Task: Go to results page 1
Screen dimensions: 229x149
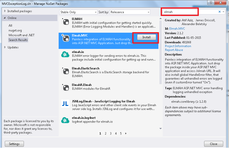Action: (x=100, y=133)
